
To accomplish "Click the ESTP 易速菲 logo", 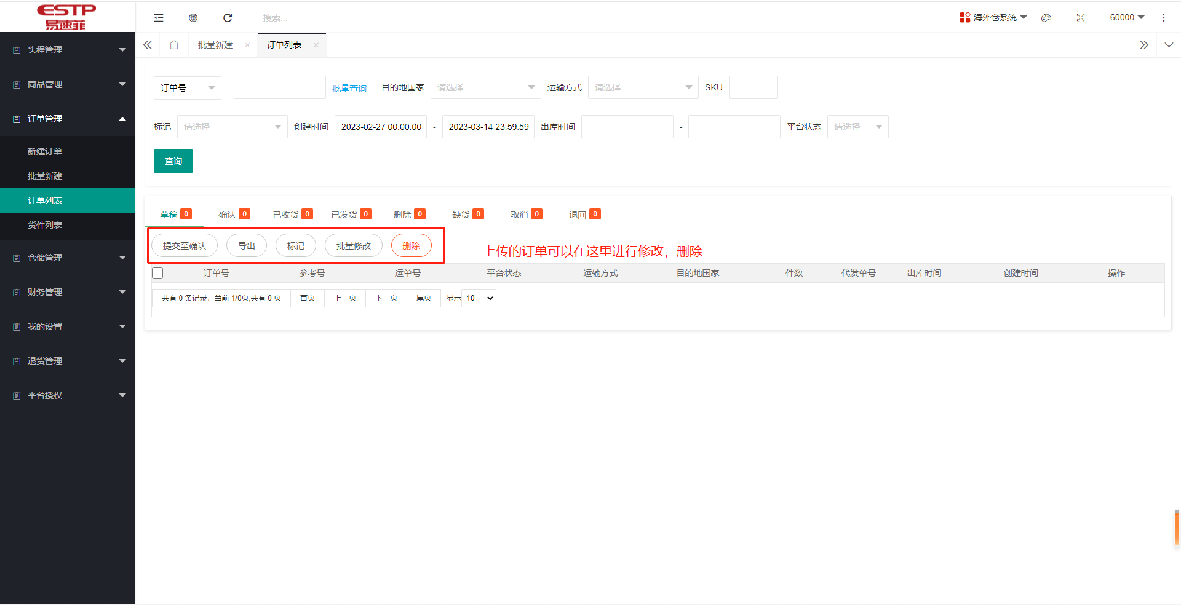I will coord(66,16).
